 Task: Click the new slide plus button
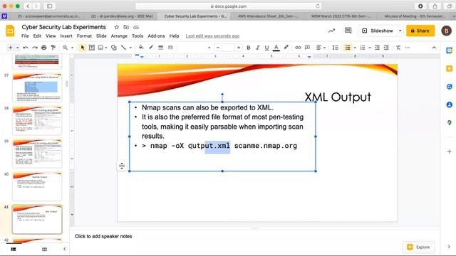pos(11,48)
